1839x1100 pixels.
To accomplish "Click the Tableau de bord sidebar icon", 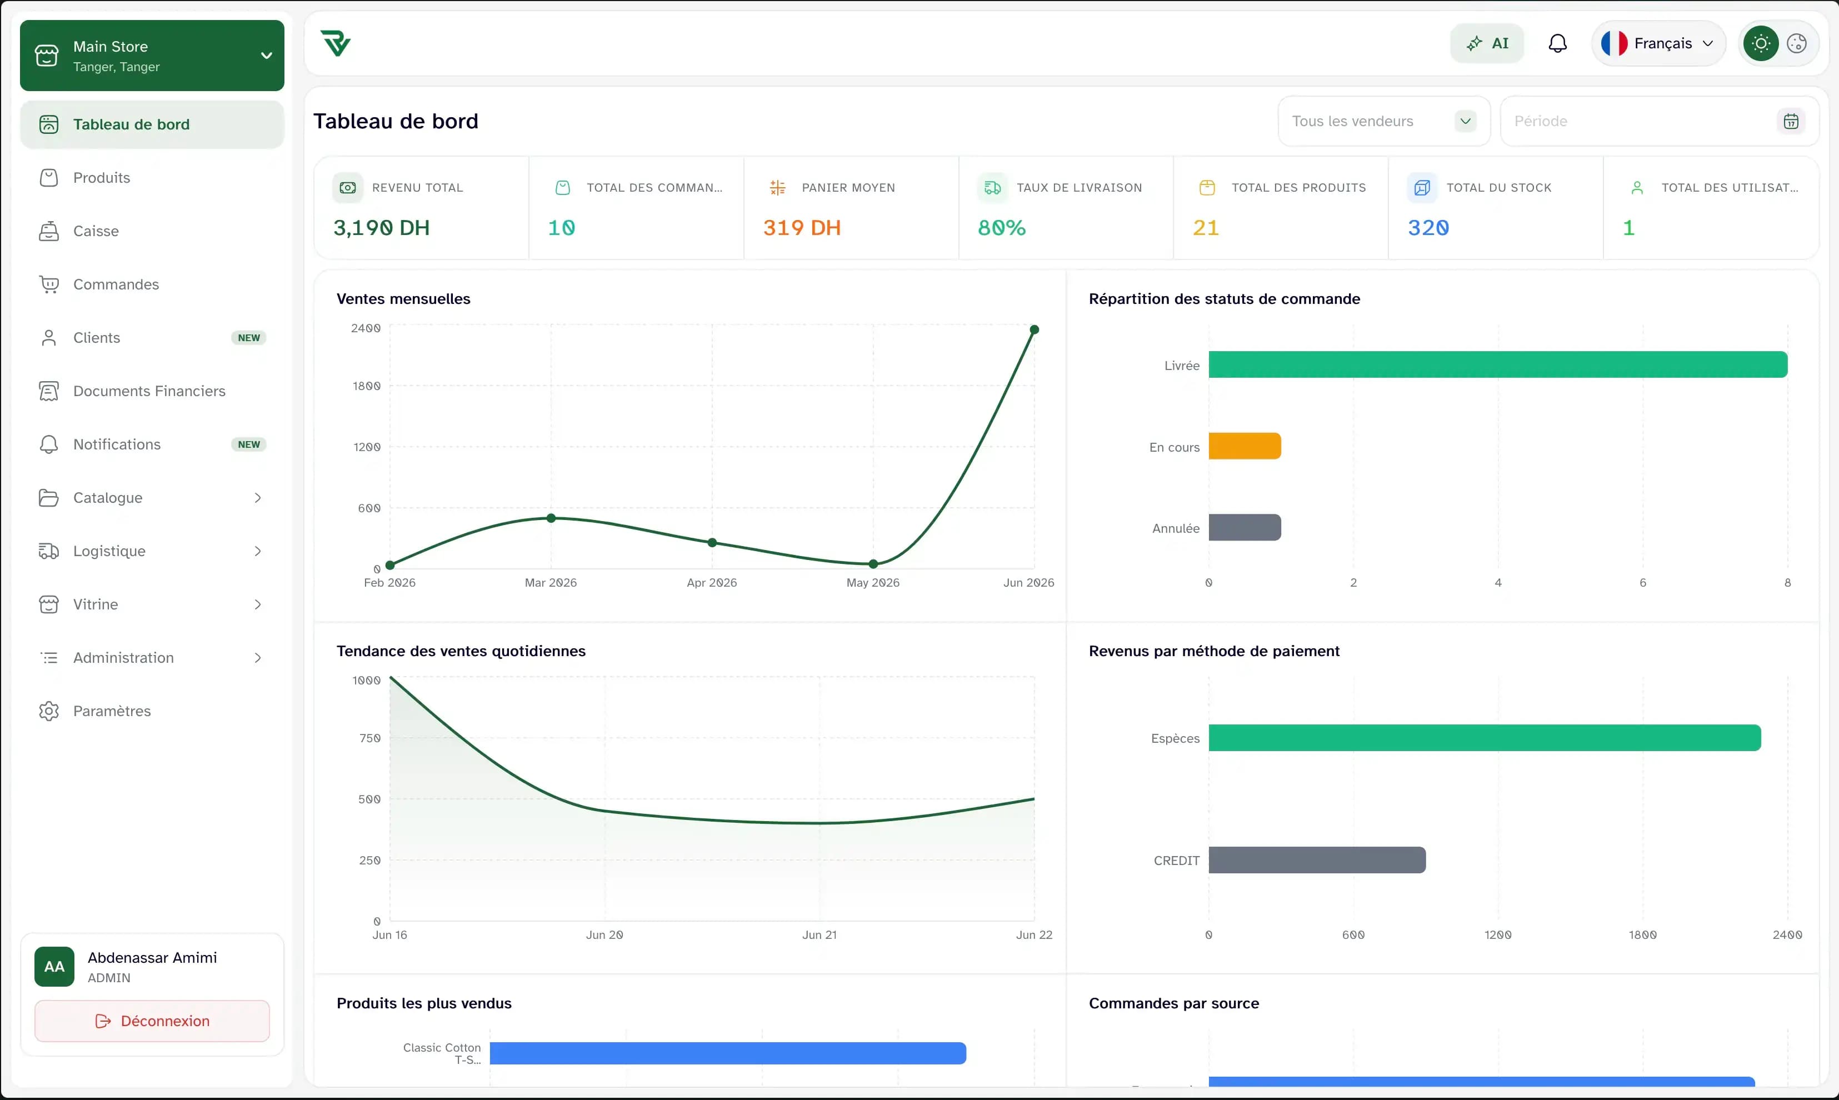I will coord(49,124).
